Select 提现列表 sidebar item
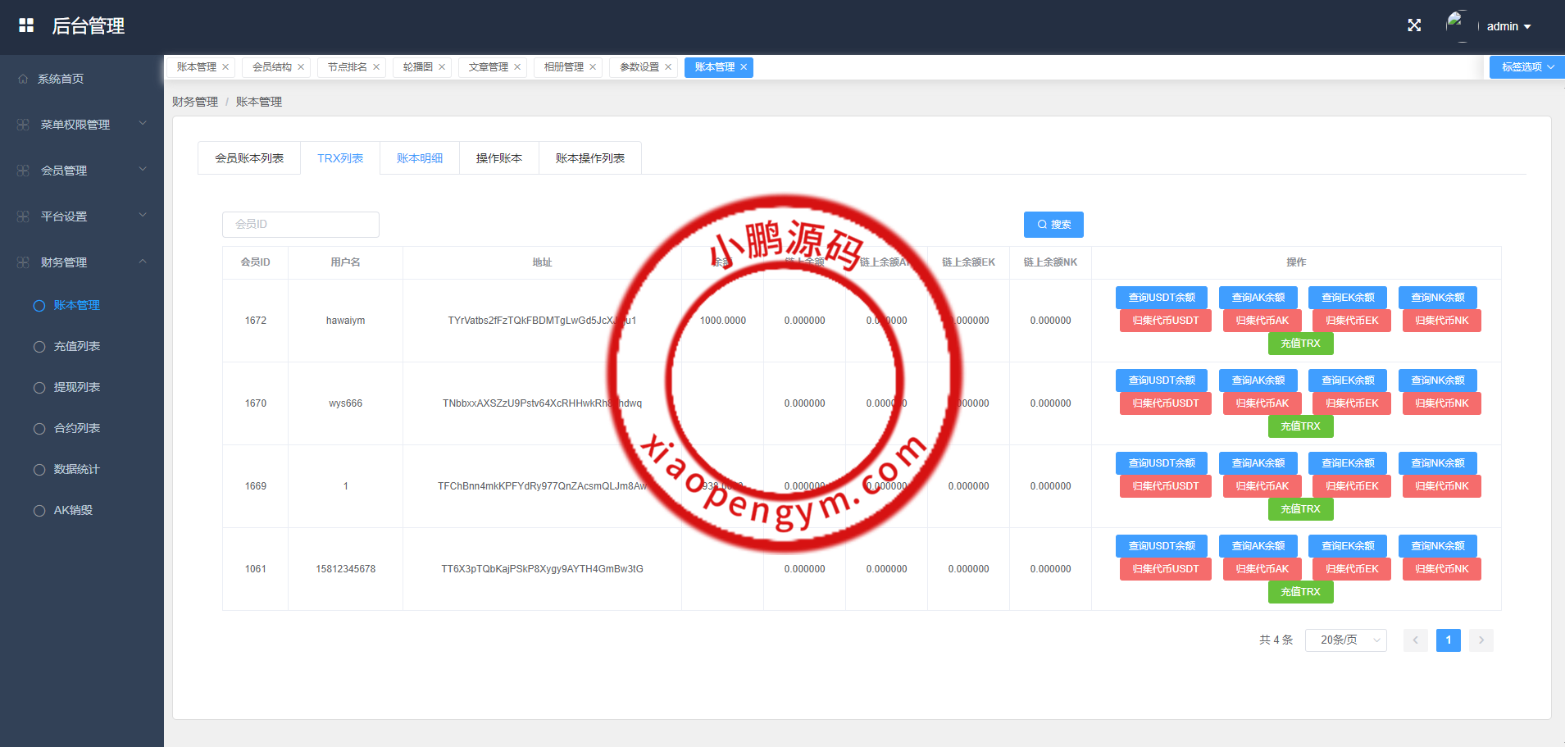 point(76,387)
